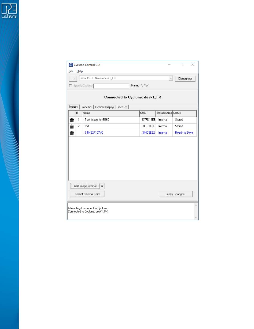This screenshot has width=254, height=329.
Task: Click the refresh ports icon button
Action: click(73, 79)
